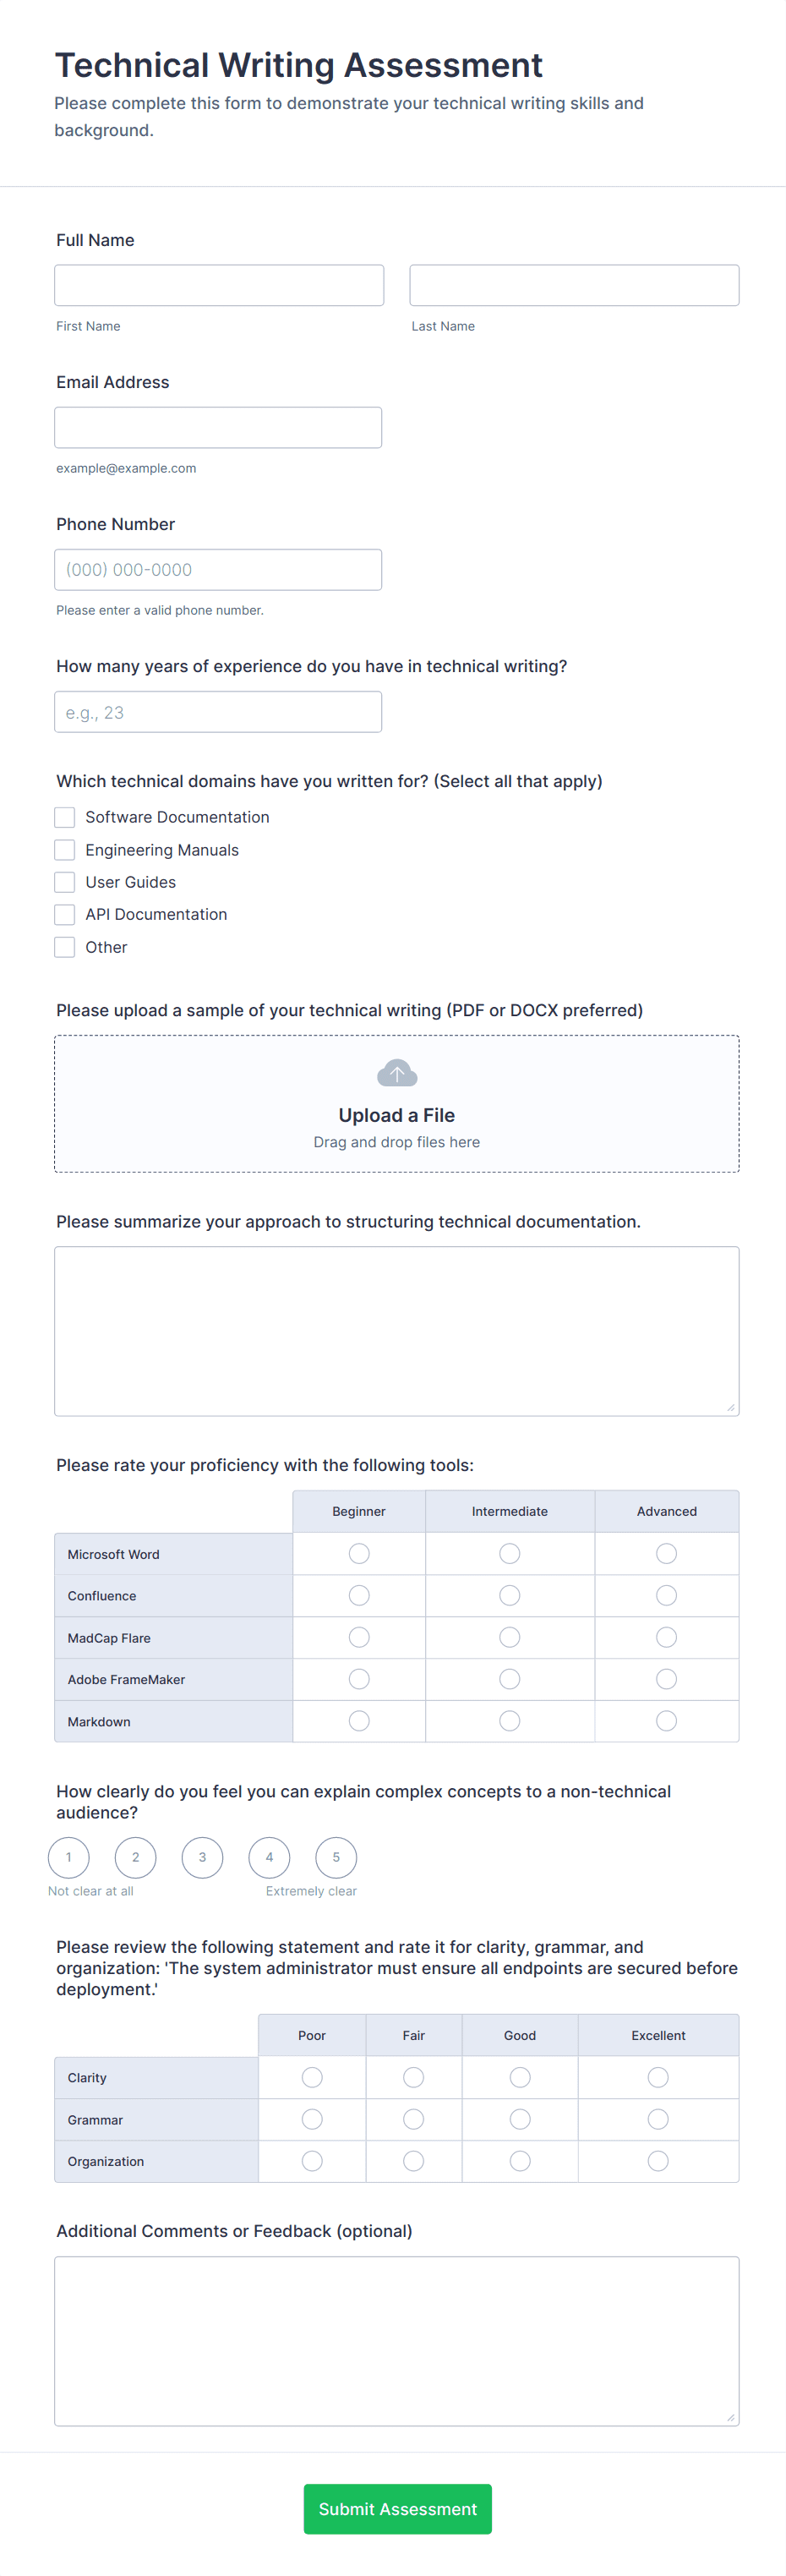Tick the API Documentation checkbox
The height and width of the screenshot is (2576, 786).
pos(65,914)
